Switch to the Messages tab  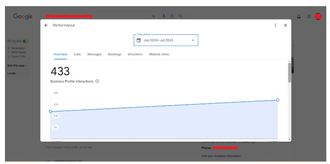pyautogui.click(x=94, y=54)
